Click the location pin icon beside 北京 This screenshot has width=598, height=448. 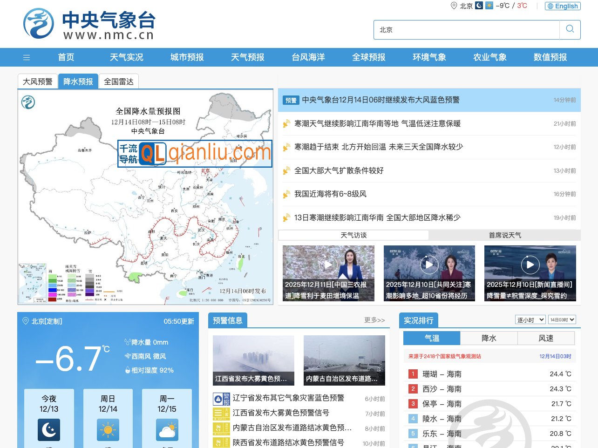tap(454, 6)
